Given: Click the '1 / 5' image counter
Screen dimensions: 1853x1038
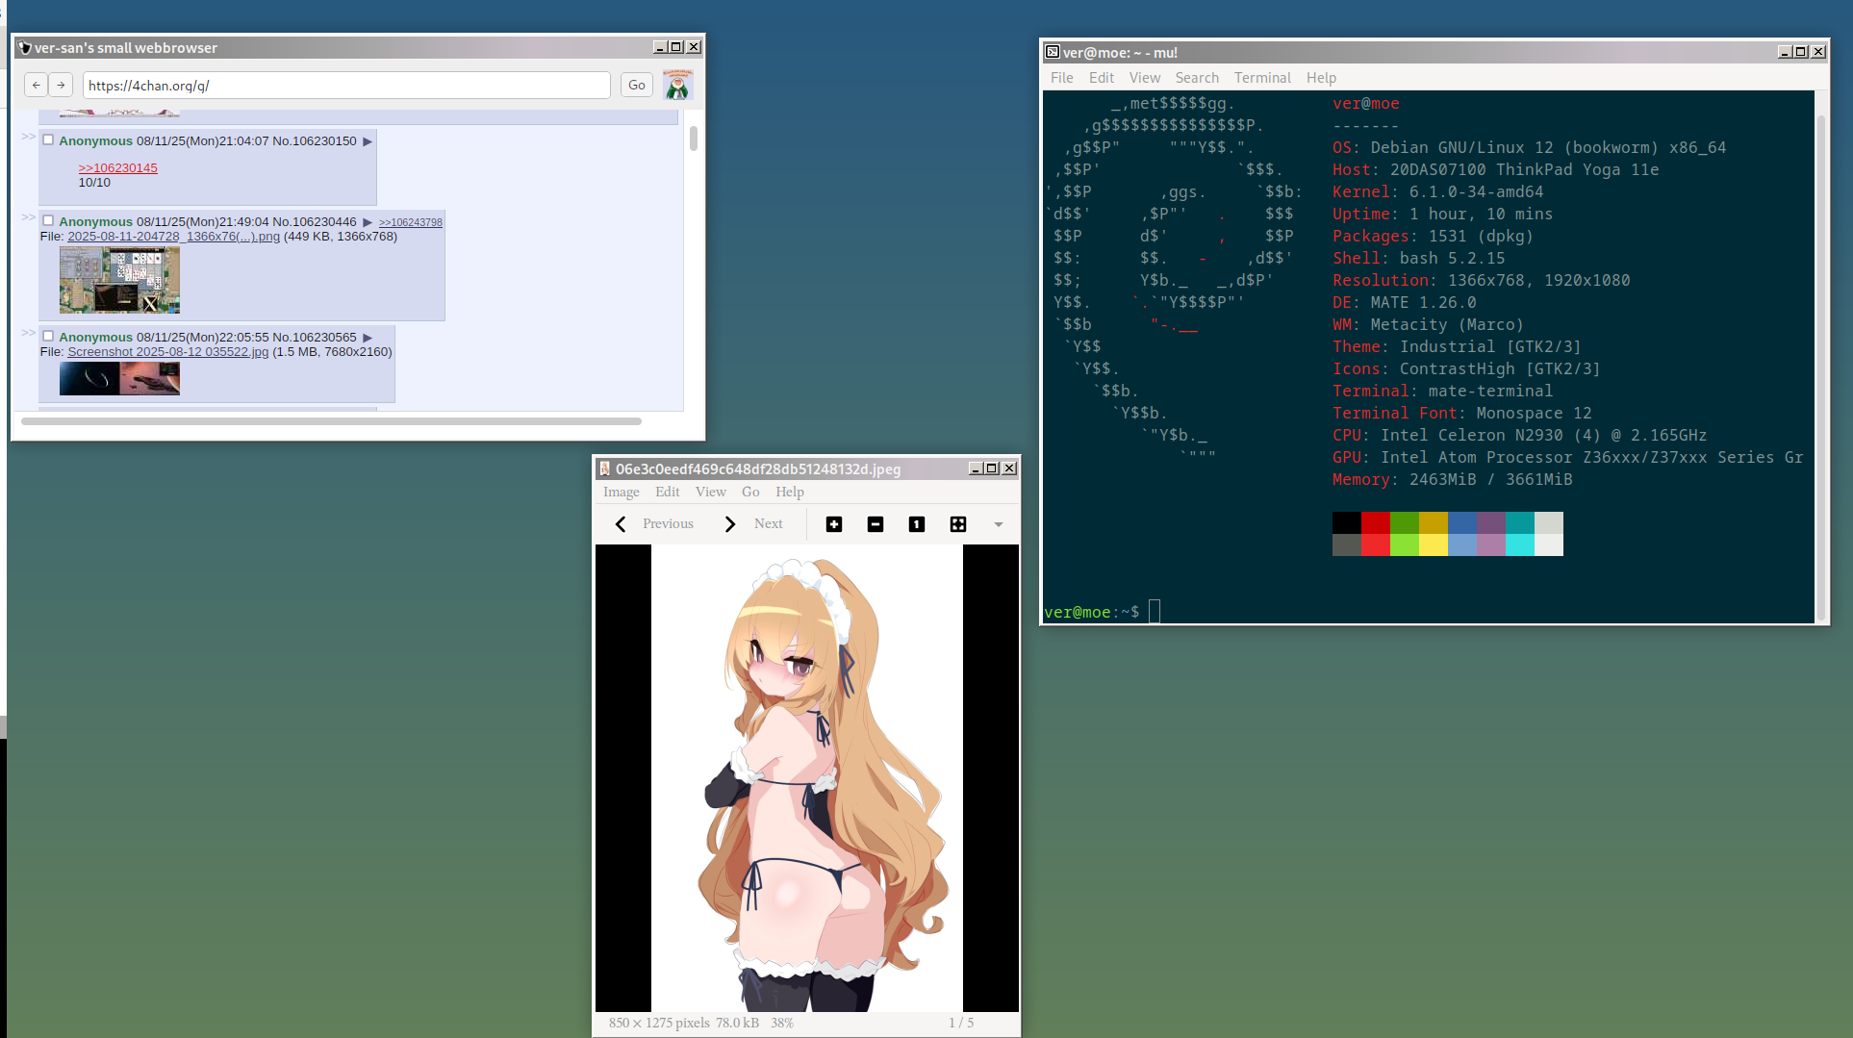Looking at the screenshot, I should (x=961, y=1023).
